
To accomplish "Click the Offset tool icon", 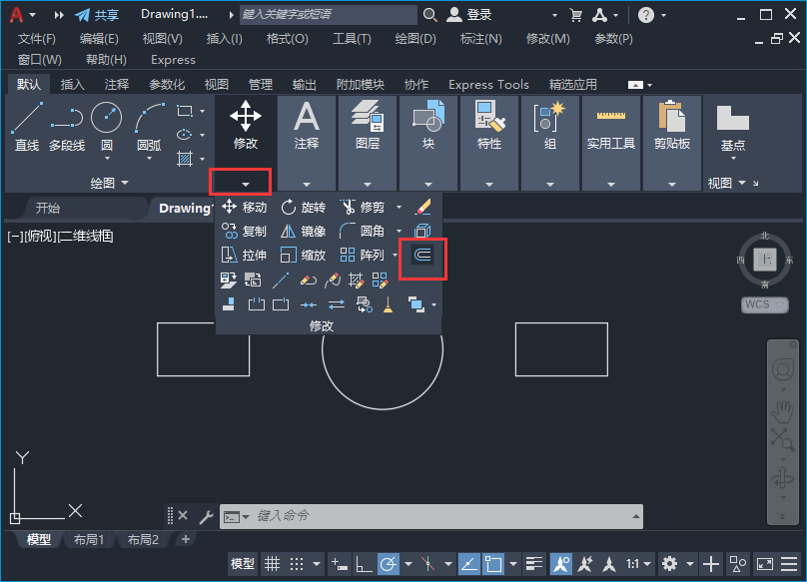I will coord(422,255).
